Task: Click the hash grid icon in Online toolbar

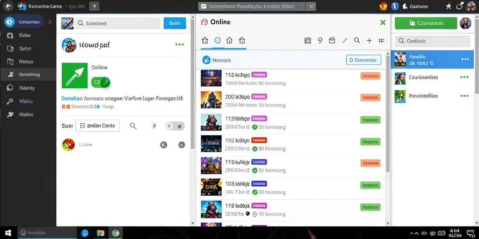Action: pyautogui.click(x=381, y=41)
